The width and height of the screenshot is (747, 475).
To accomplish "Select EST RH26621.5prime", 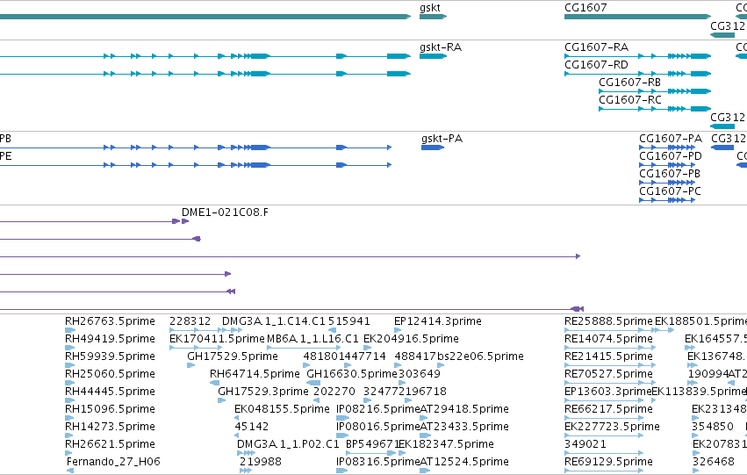I will pyautogui.click(x=110, y=444).
